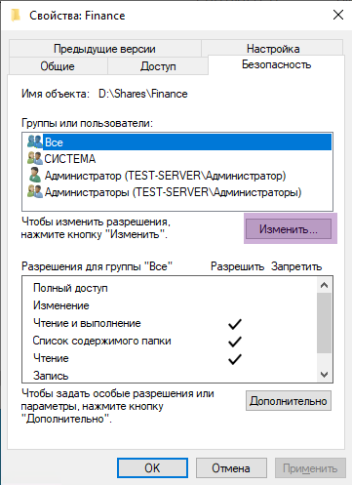This screenshot has width=352, height=485.
Task: Click the permissions list scroll up arrow
Action: [324, 286]
